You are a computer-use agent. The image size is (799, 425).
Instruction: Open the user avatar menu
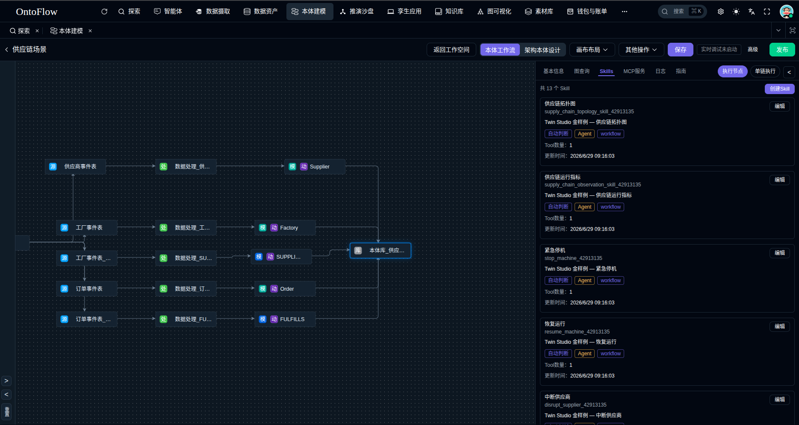tap(786, 12)
